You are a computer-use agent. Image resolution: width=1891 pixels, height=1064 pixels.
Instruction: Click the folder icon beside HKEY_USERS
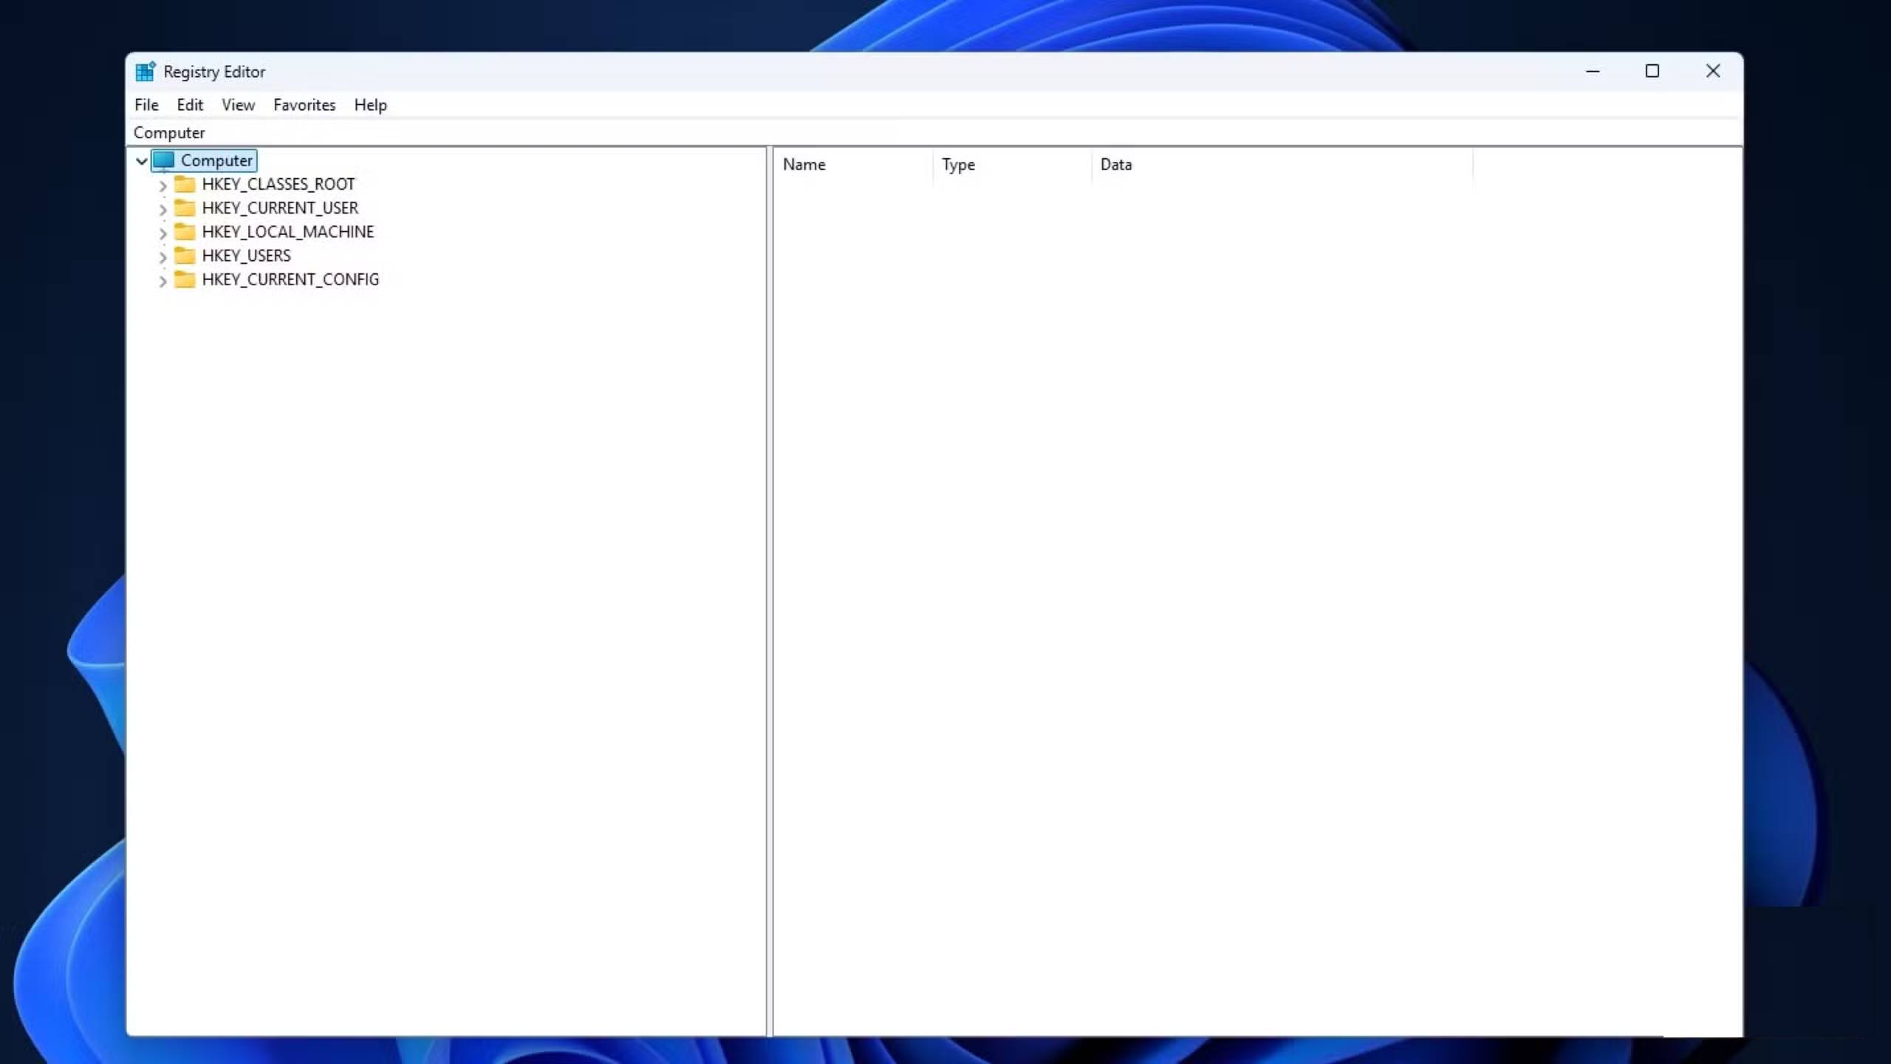185,255
